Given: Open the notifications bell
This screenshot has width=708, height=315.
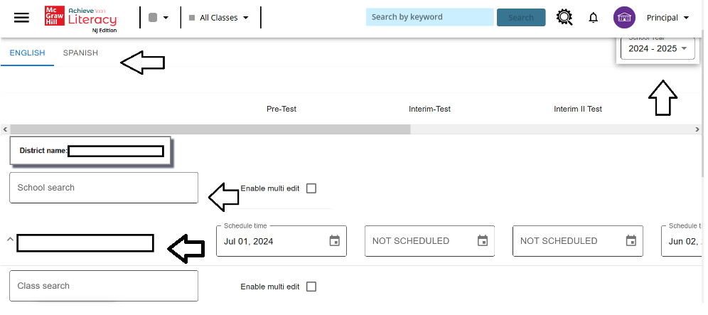Looking at the screenshot, I should (594, 18).
